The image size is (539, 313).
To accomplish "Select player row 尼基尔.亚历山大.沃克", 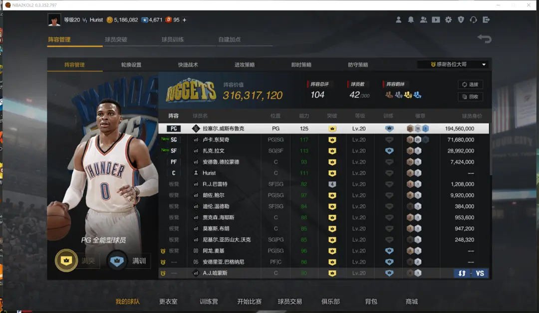I will click(323, 240).
